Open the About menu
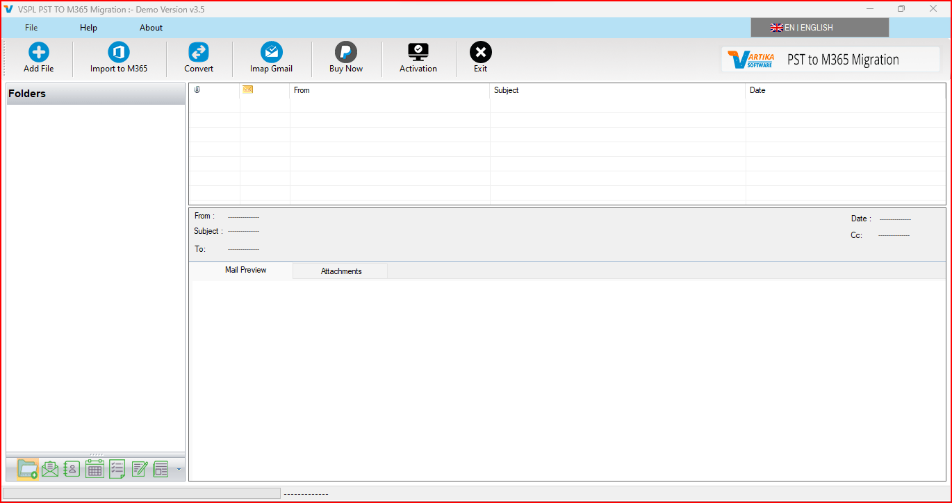Screen dimensions: 952x503 coord(151,28)
